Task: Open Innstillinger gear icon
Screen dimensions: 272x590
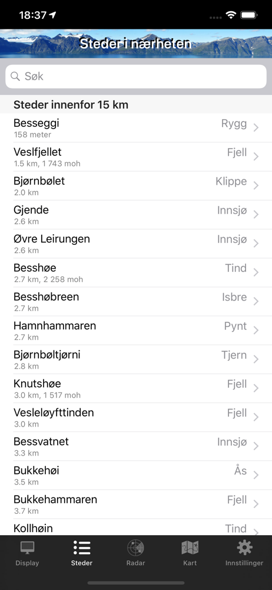Action: [x=244, y=548]
